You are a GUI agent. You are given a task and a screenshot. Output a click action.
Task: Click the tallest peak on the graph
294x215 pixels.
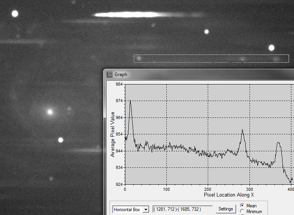pyautogui.click(x=130, y=101)
